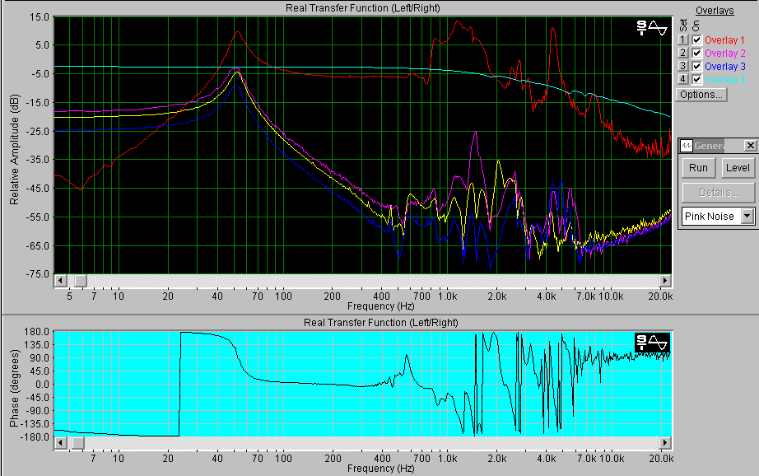Click amplitude plot scrollbar left arrow
The width and height of the screenshot is (759, 476).
click(x=61, y=280)
